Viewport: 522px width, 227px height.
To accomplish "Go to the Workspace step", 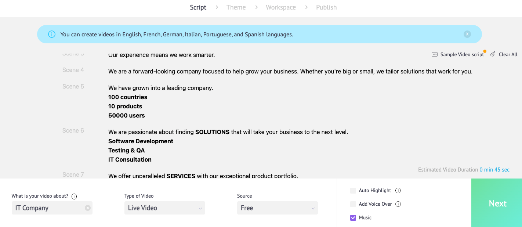I will click(281, 7).
